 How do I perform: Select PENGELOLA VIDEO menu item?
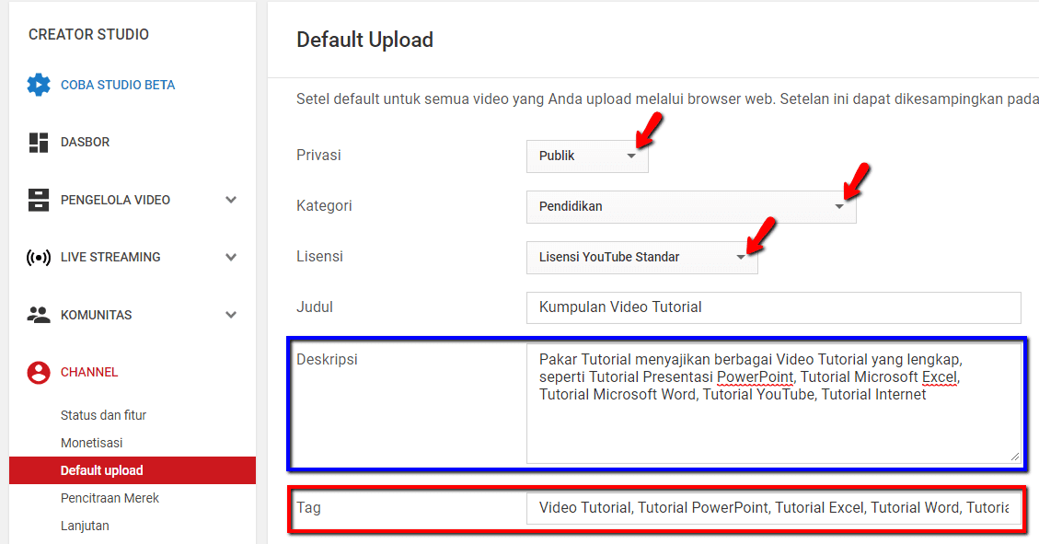point(115,200)
